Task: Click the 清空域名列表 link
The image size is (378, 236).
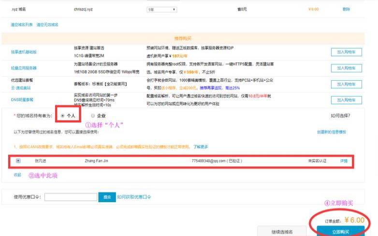Action: tap(21, 25)
